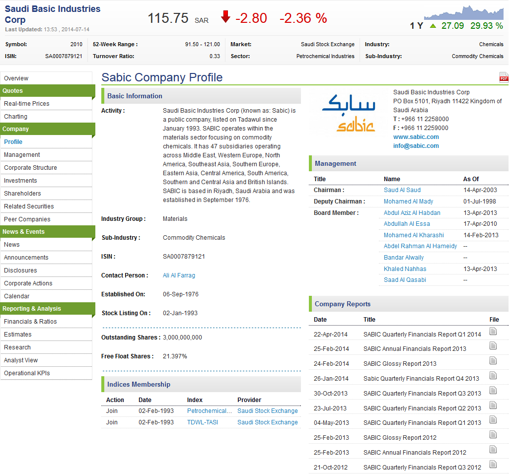Open Operational KPIs
This screenshot has width=509, height=474.
tap(46, 373)
